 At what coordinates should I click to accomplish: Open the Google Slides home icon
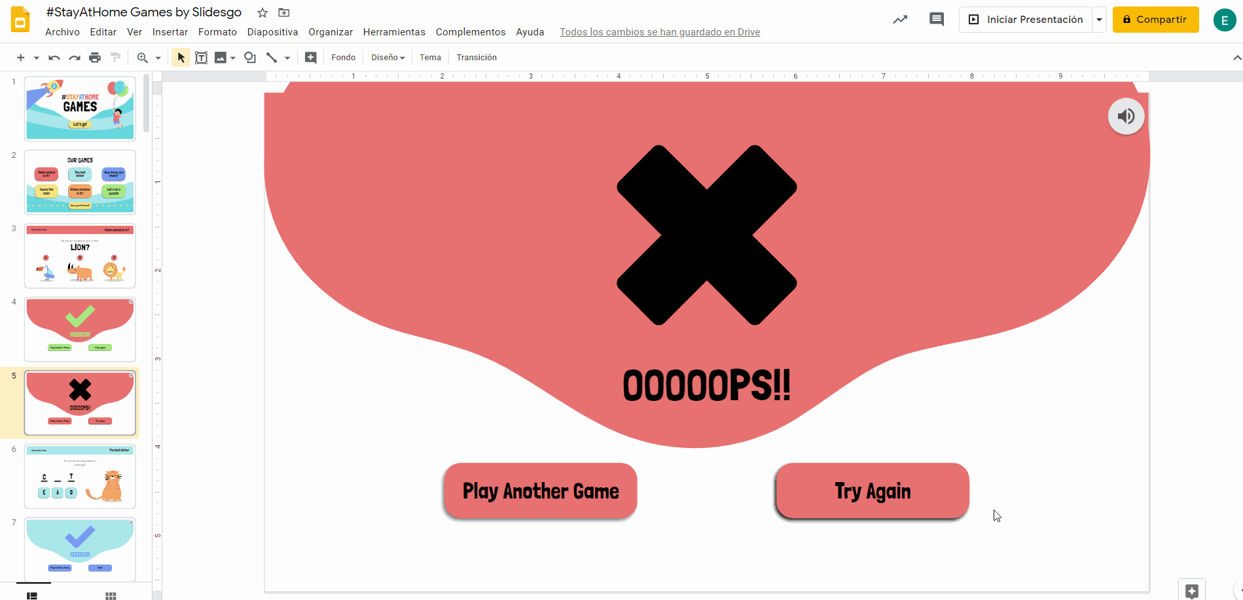(20, 20)
